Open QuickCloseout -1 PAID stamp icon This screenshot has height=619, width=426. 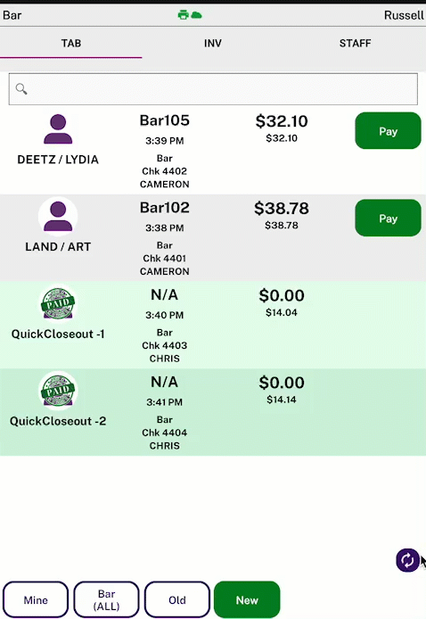58,303
